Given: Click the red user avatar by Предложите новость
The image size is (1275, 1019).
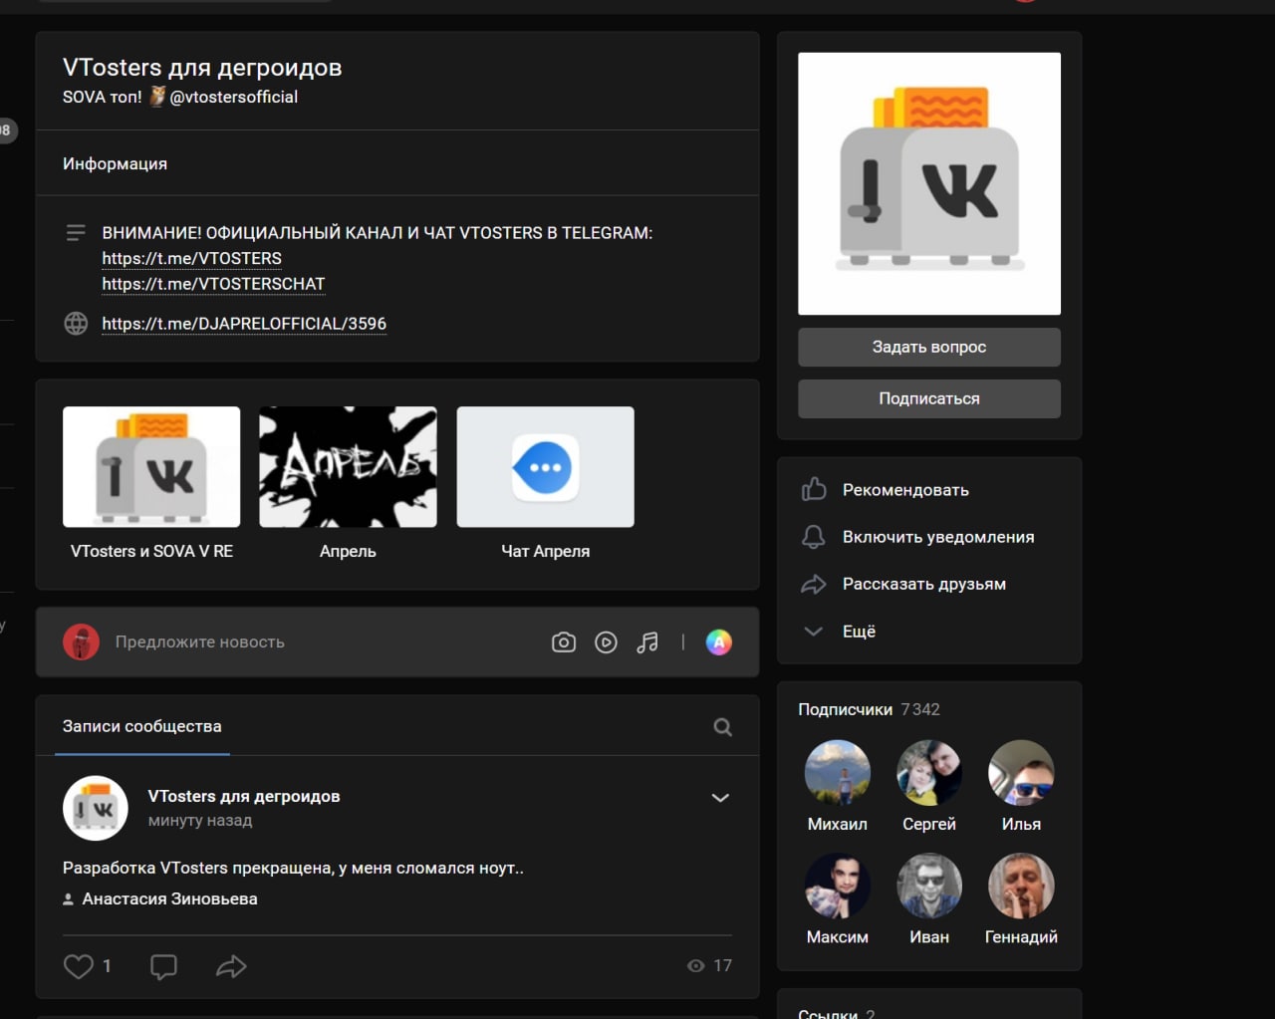Looking at the screenshot, I should point(81,642).
